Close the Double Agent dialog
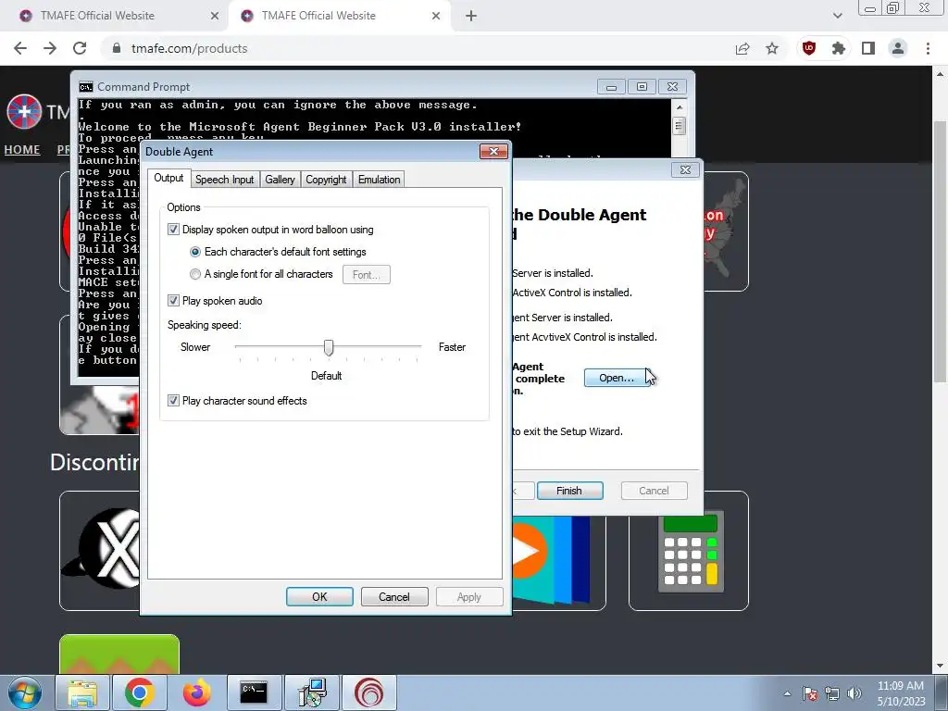The height and width of the screenshot is (711, 948). [x=493, y=151]
